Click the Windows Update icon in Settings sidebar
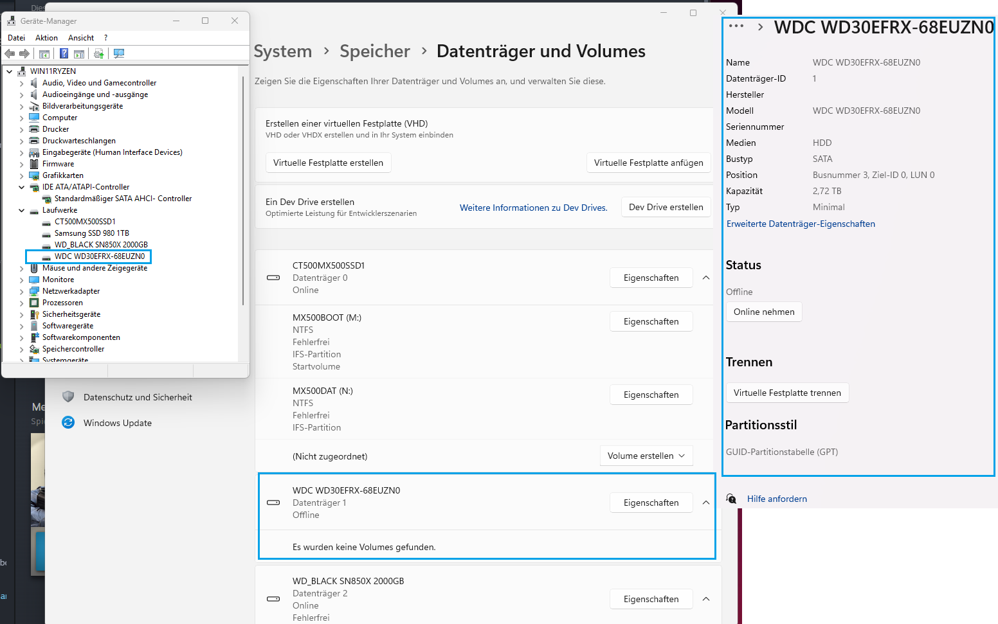The width and height of the screenshot is (998, 624). 68,422
